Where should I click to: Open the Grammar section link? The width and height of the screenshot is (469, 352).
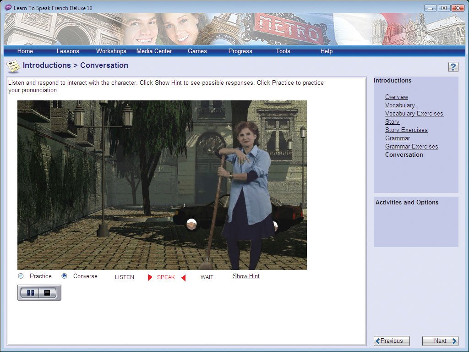click(397, 138)
